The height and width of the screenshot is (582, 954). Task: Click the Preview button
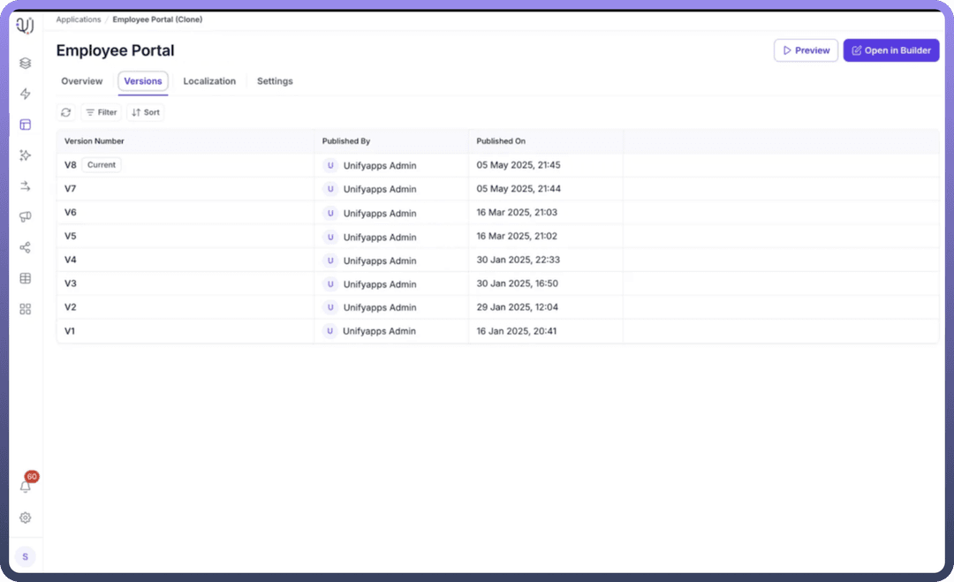806,50
